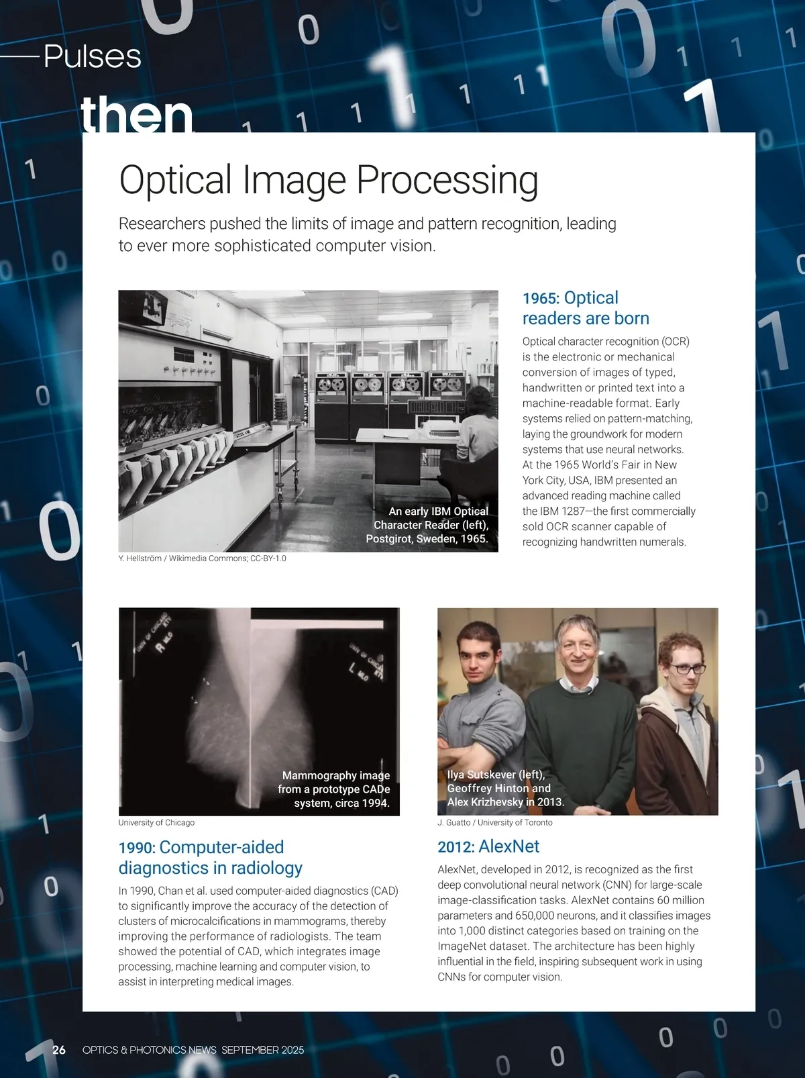The image size is (805, 1078).
Task: Click the "University of Chicago" image credit
Action: (156, 822)
